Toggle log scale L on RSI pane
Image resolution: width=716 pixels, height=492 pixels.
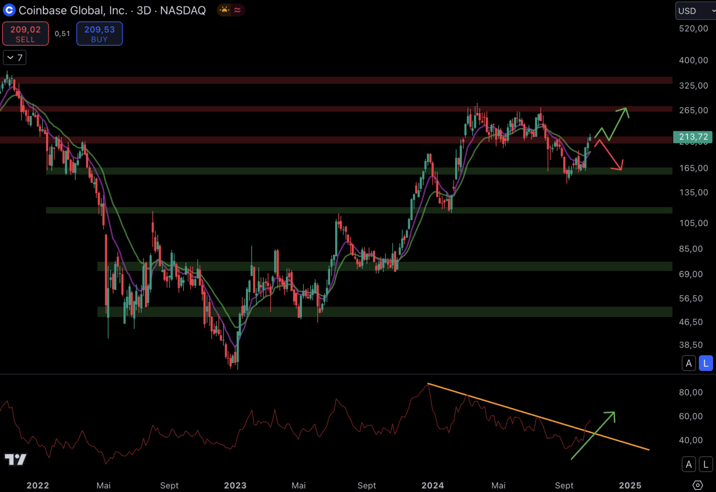(706, 464)
